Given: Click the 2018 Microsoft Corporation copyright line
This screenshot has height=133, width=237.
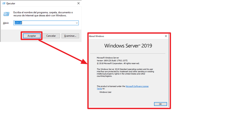Looking at the screenshot, I should tap(118, 63).
